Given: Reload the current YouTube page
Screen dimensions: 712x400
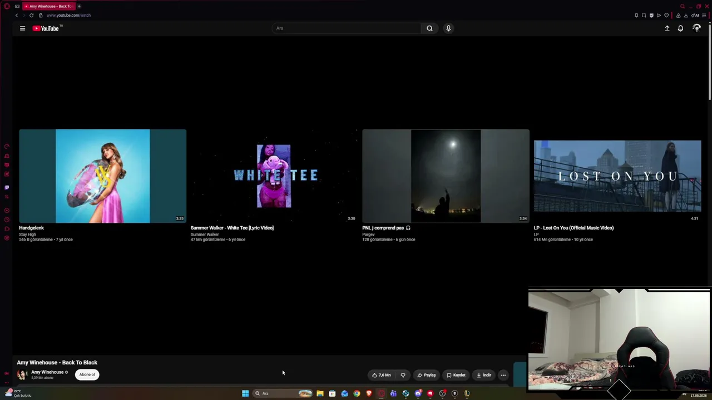Looking at the screenshot, I should [x=31, y=16].
